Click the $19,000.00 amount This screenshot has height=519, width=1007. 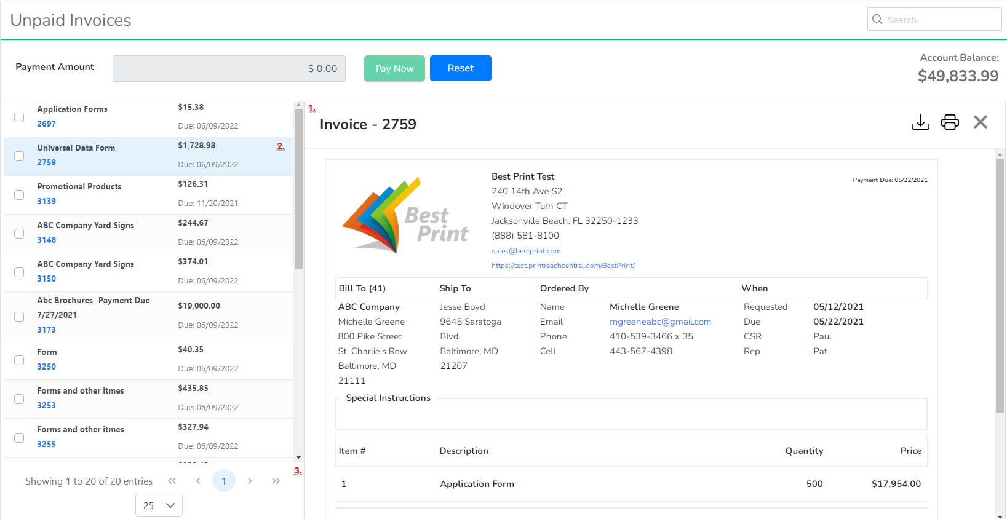pyautogui.click(x=199, y=306)
